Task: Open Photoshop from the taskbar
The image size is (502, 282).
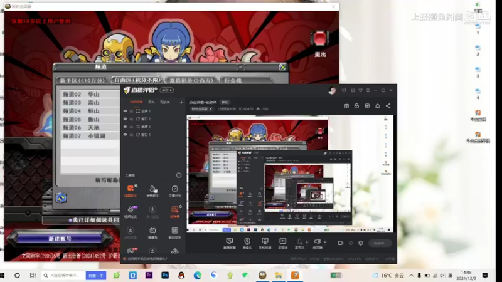Action: click(165, 275)
